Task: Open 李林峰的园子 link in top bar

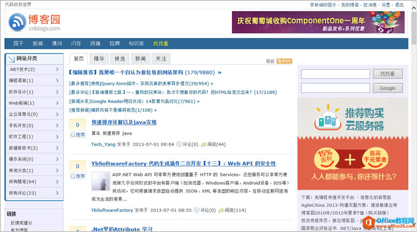Action: coord(323,5)
